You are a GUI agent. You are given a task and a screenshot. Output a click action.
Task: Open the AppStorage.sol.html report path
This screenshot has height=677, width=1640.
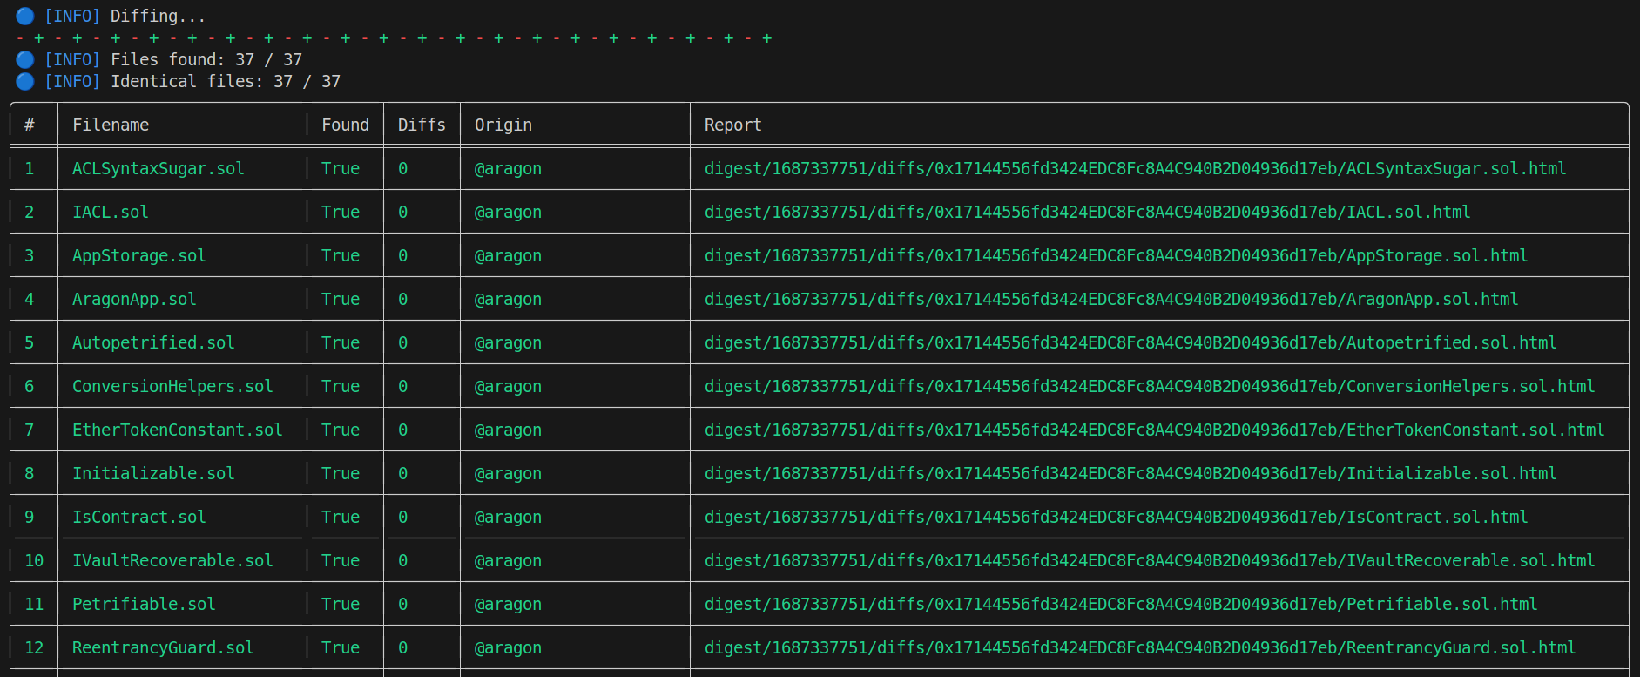tap(1117, 255)
